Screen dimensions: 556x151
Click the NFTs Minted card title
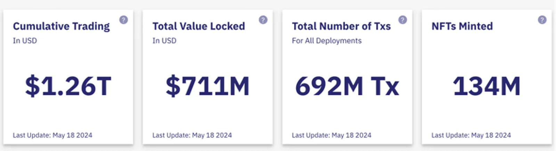pos(462,26)
